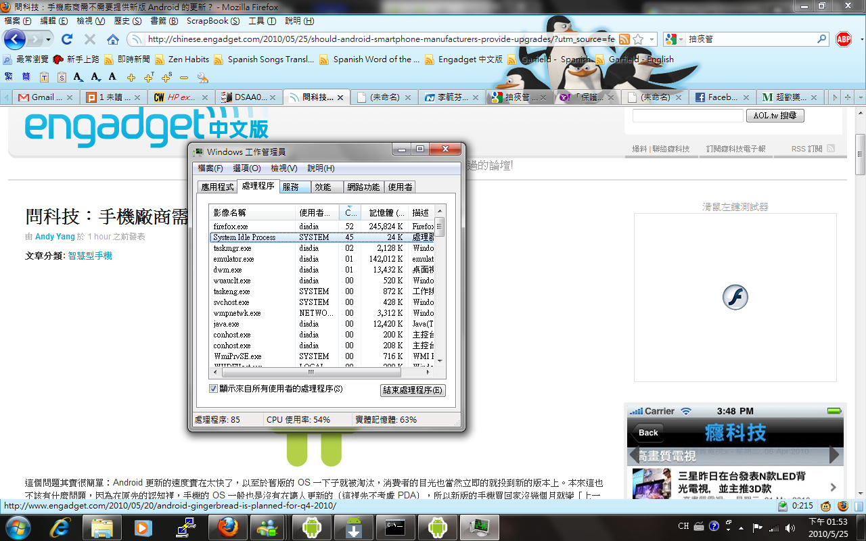Convert page to Traditional Chinese (繁)
This screenshot has width=866, height=541.
pos(9,76)
